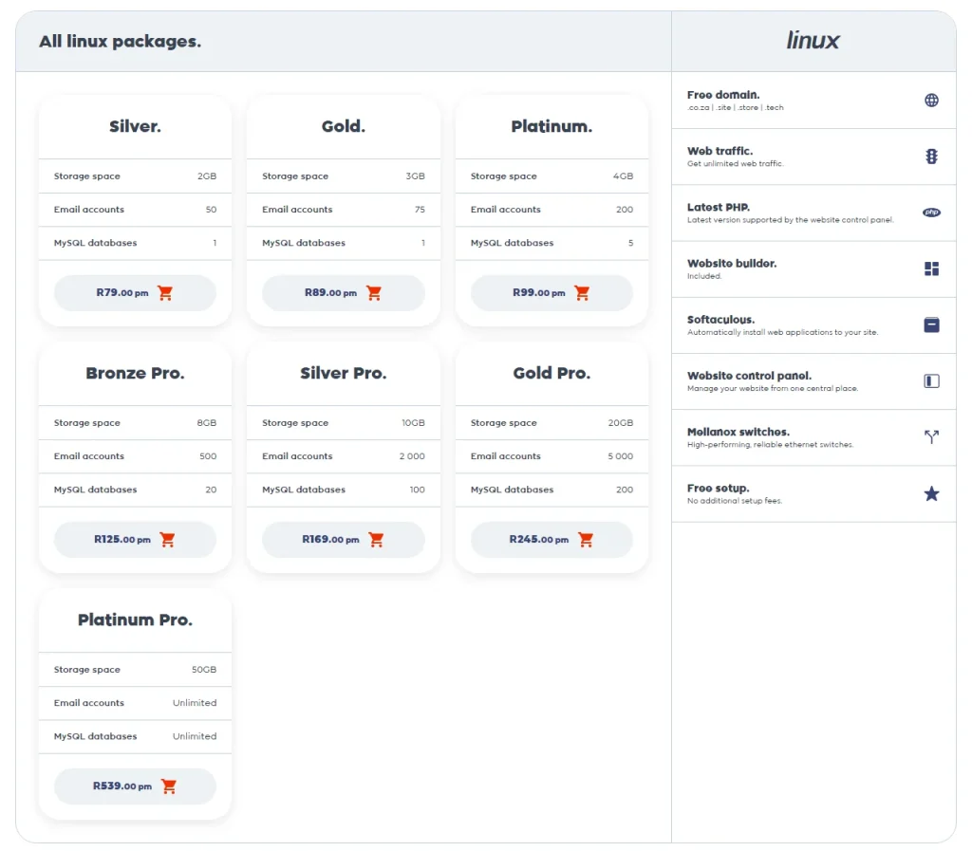Click the Softaculous archive box icon
972x851 pixels.
931,324
